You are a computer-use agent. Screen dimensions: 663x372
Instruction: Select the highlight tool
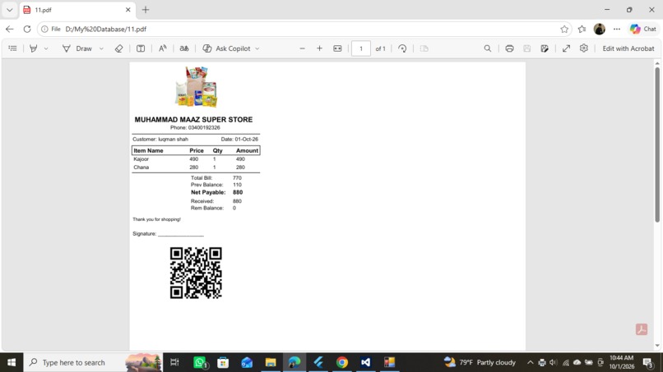click(33, 48)
